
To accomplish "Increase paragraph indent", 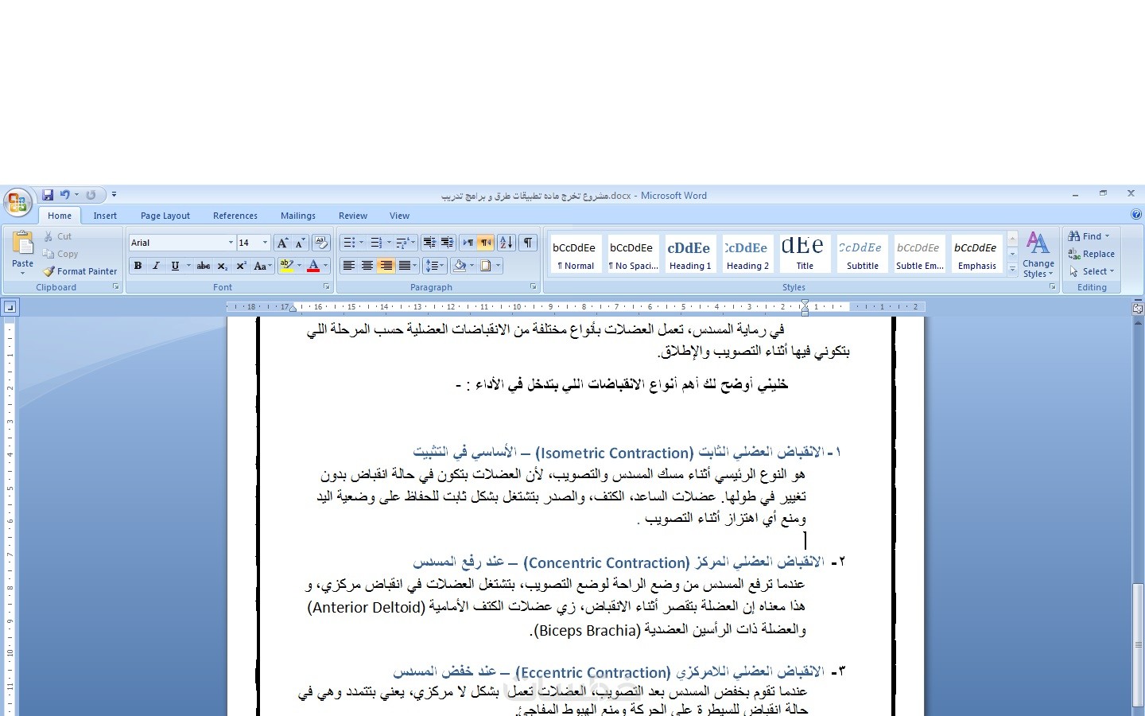I will click(448, 243).
